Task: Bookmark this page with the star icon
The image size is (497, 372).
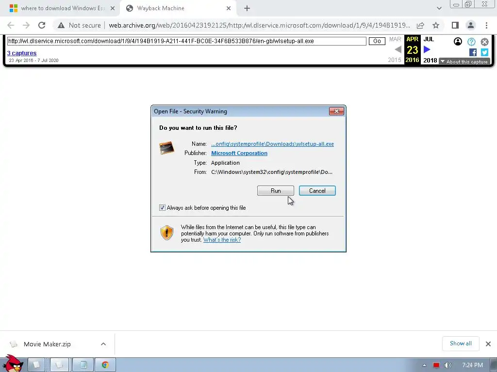Action: [x=436, y=25]
